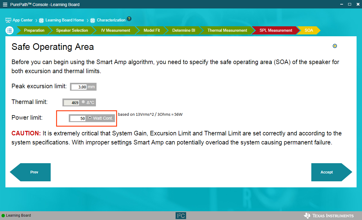Click the 'Thermal limit:' label

[30, 102]
